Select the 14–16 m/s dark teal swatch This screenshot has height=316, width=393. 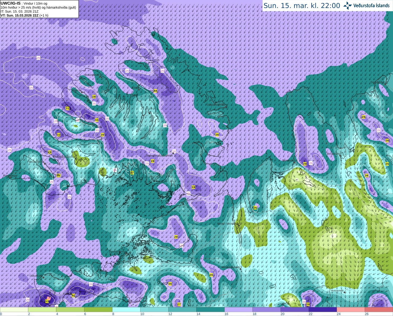click(x=210, y=310)
